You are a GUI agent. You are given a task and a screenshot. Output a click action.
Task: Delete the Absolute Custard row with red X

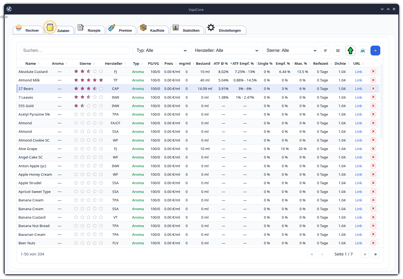[373, 72]
